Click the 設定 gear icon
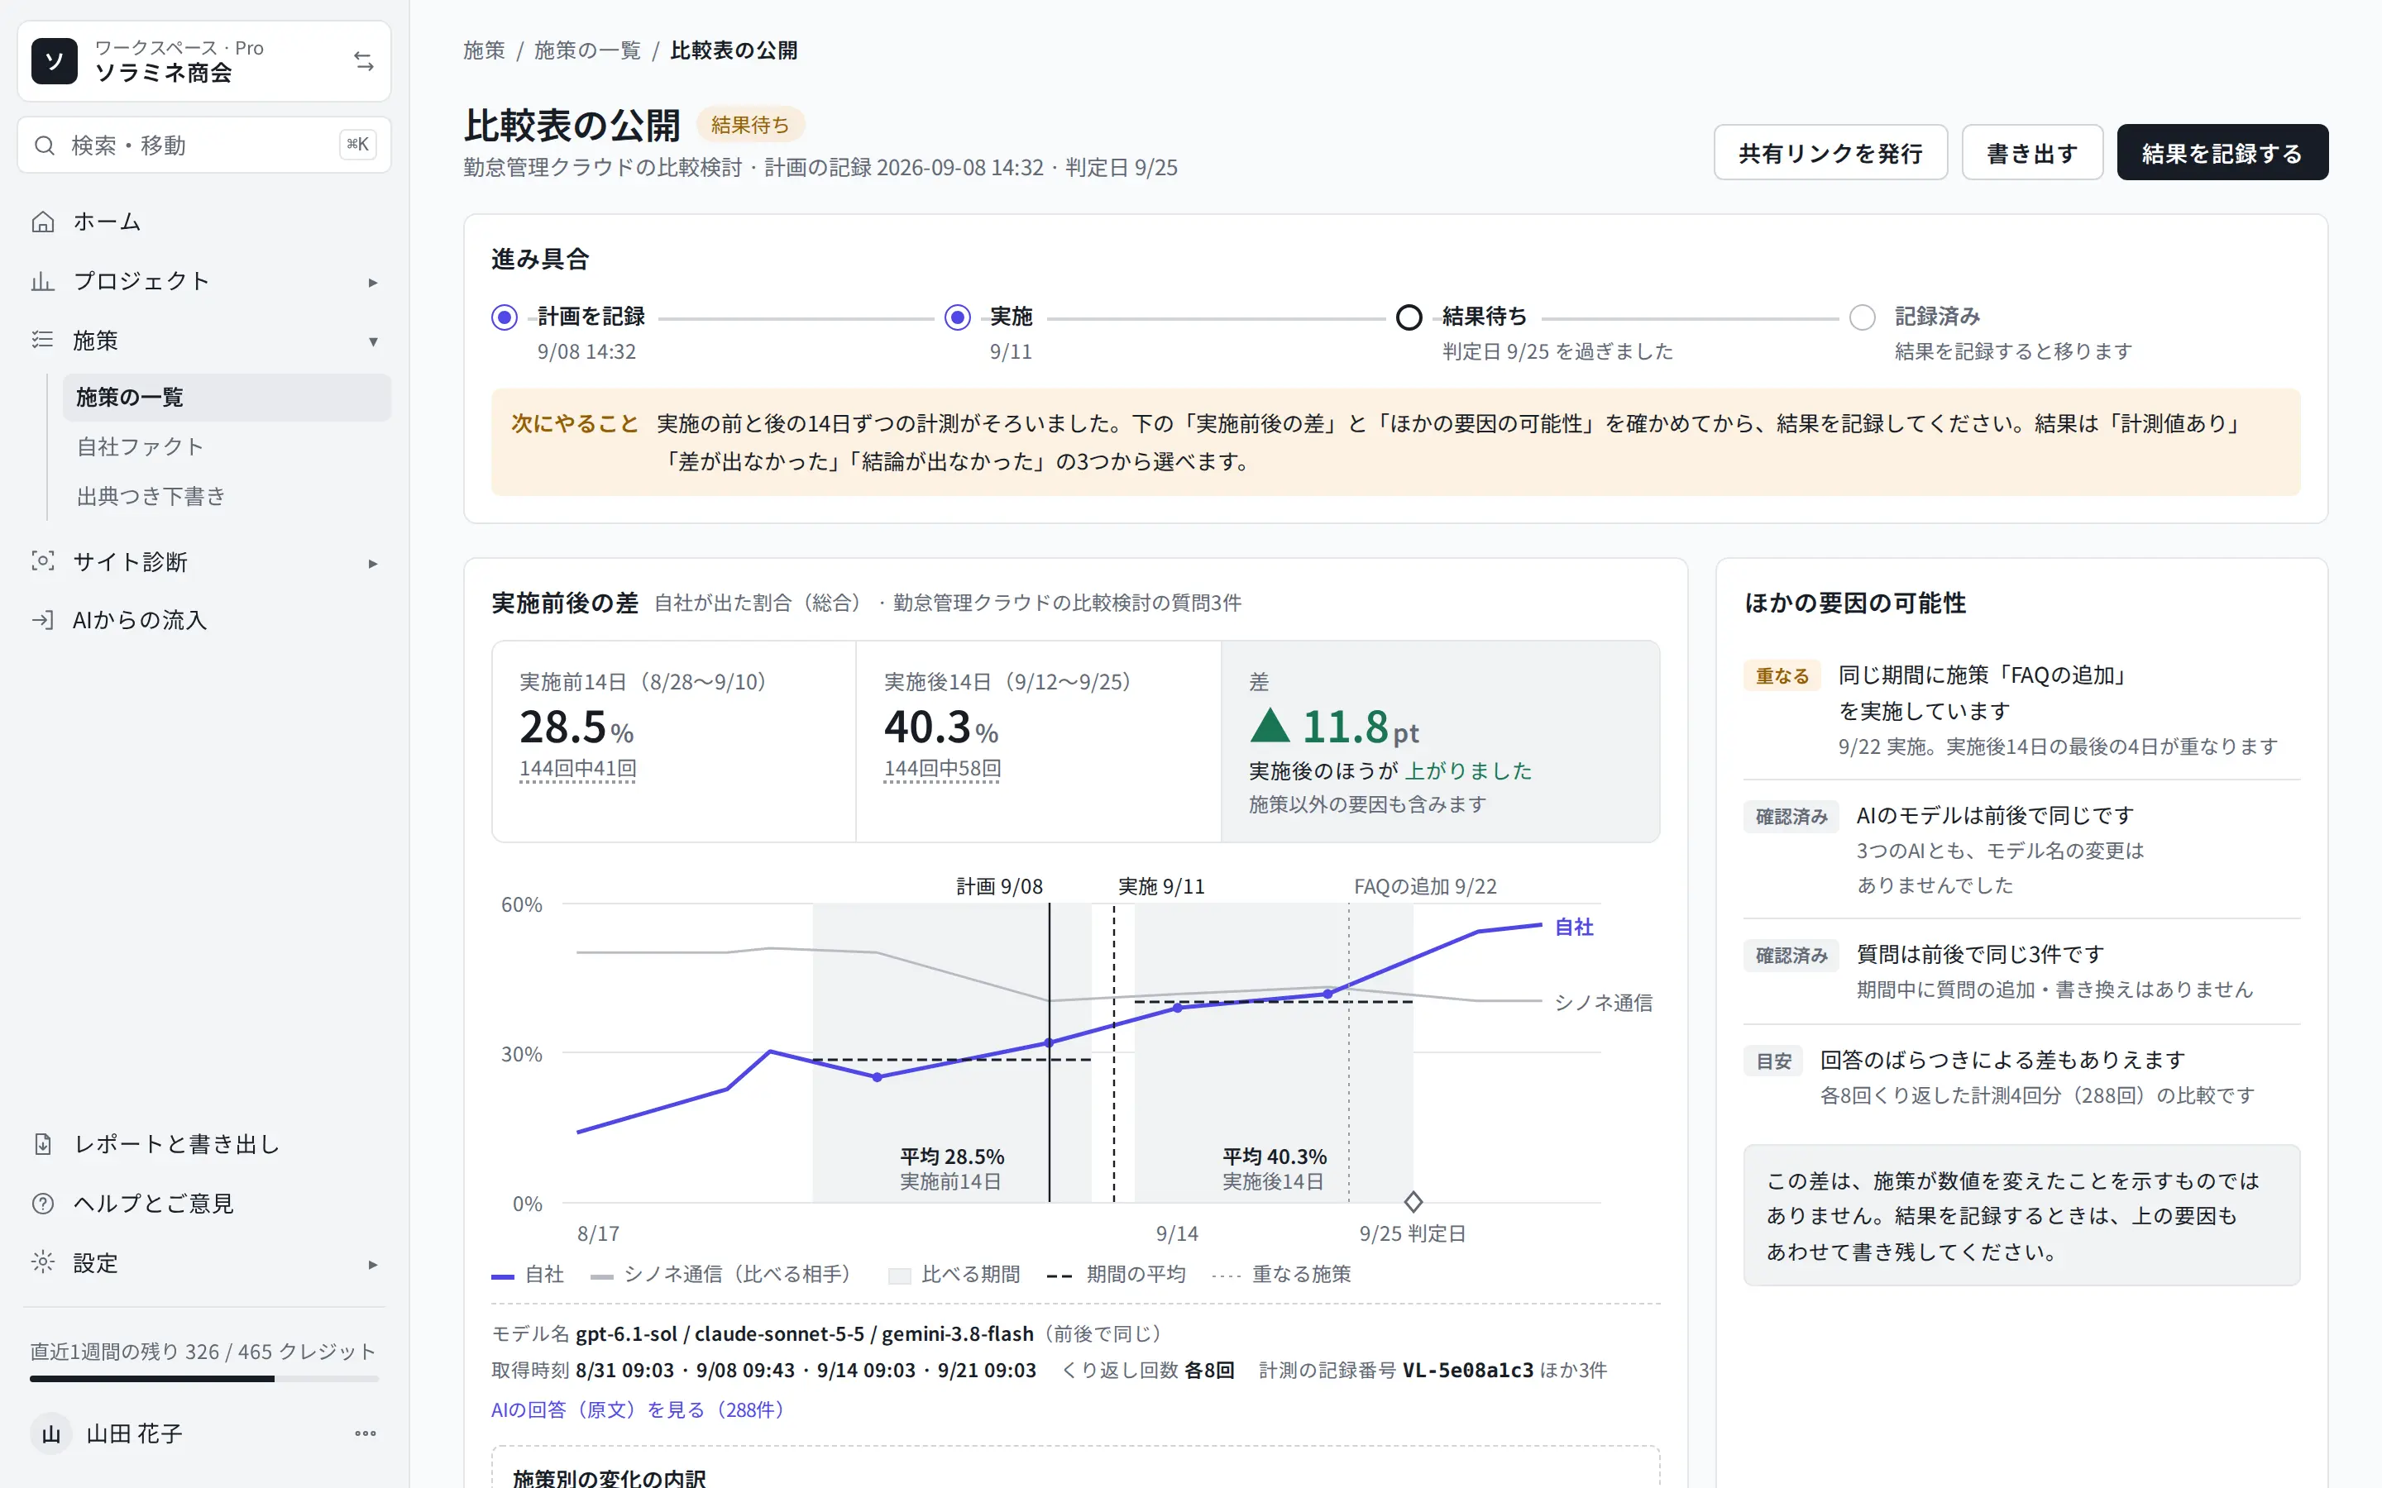 (x=42, y=1262)
